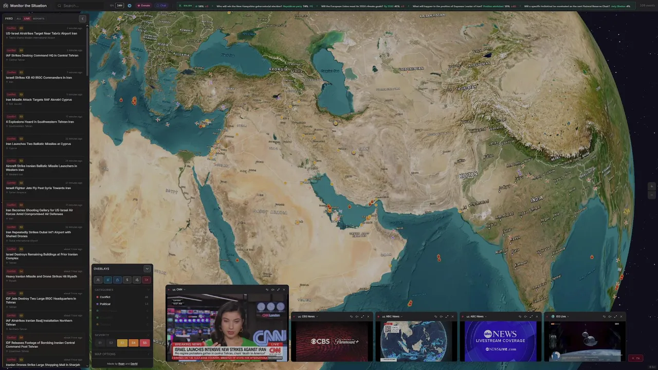658x370 pixels.
Task: Toggle the red camera overlay
Action: pos(147,280)
